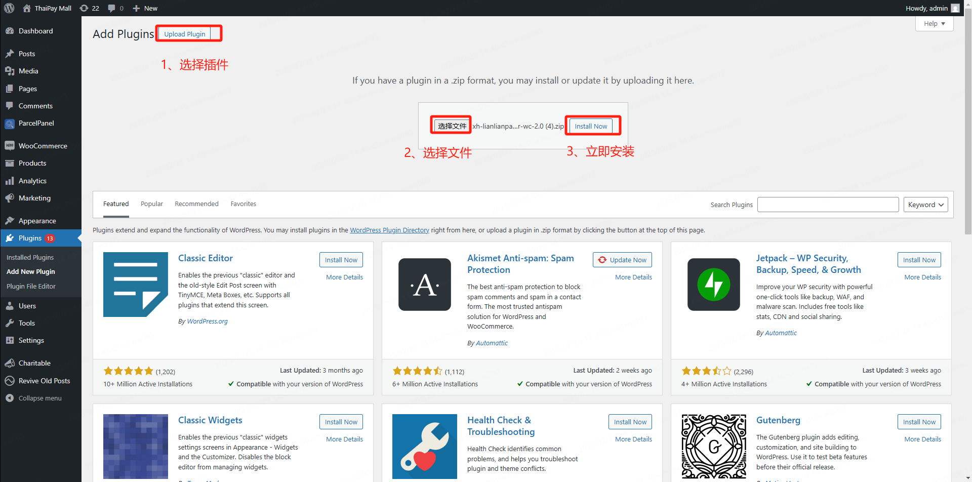Open More Details for Gutenberg
This screenshot has width=972, height=482.
[x=922, y=439]
